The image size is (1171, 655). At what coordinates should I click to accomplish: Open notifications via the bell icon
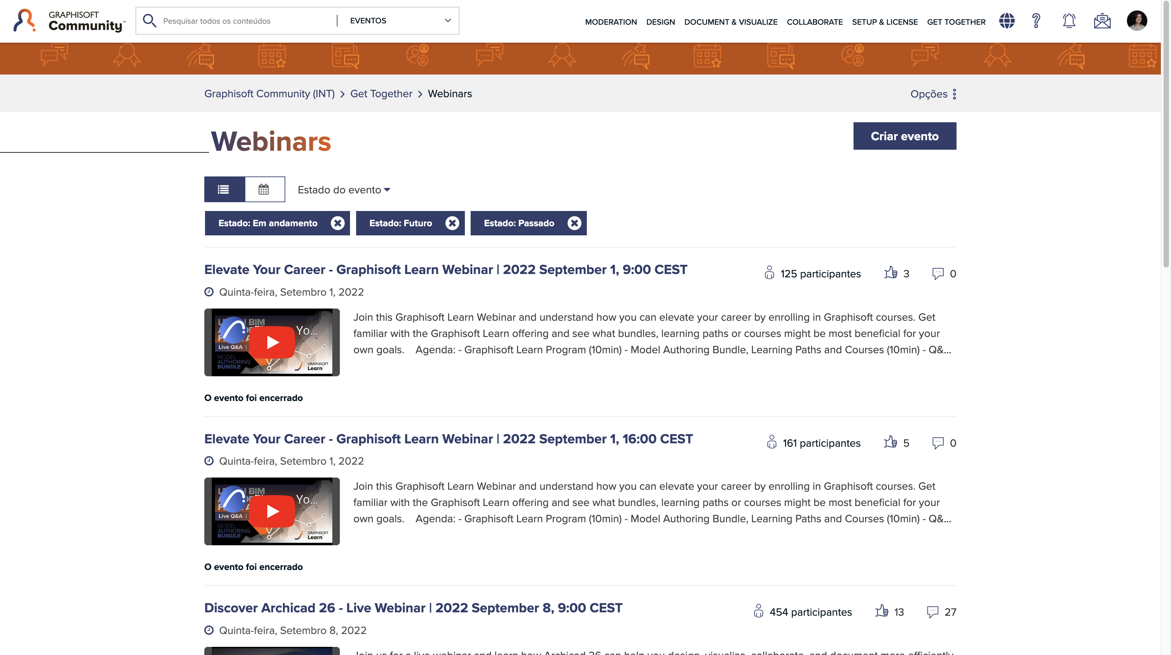pos(1069,20)
